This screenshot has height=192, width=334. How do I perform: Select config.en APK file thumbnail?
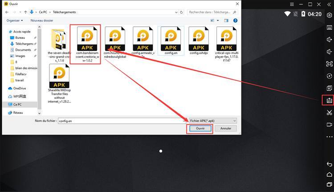tap(171, 39)
